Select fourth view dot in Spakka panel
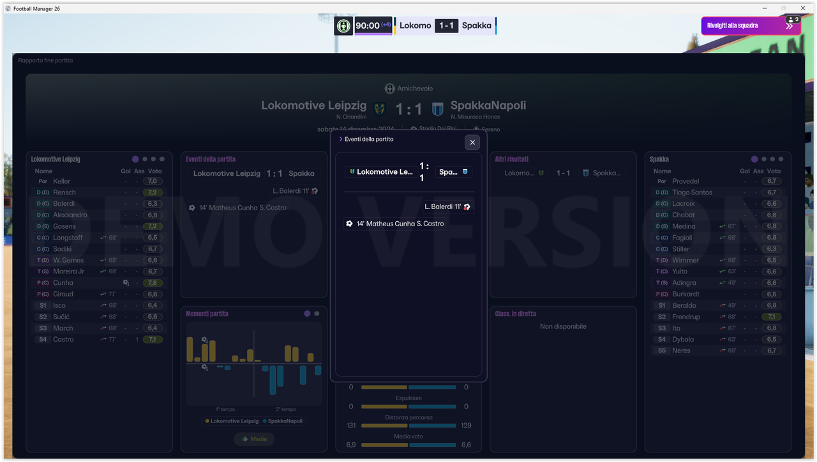 point(781,159)
